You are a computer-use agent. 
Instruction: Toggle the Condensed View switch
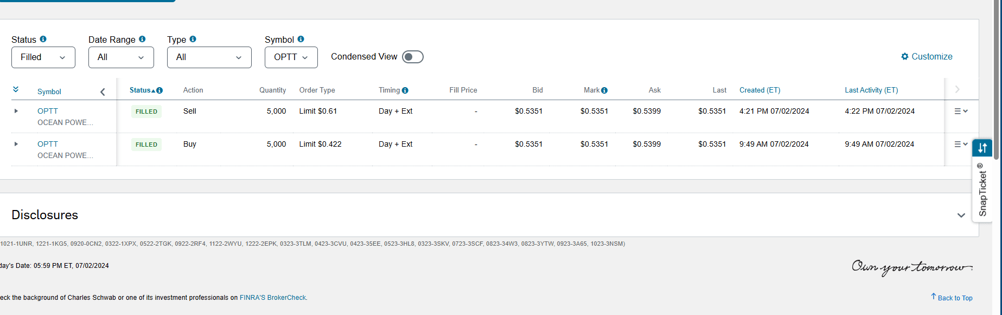point(412,57)
